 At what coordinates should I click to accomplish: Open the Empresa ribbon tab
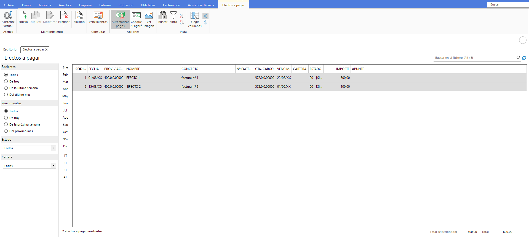[85, 5]
